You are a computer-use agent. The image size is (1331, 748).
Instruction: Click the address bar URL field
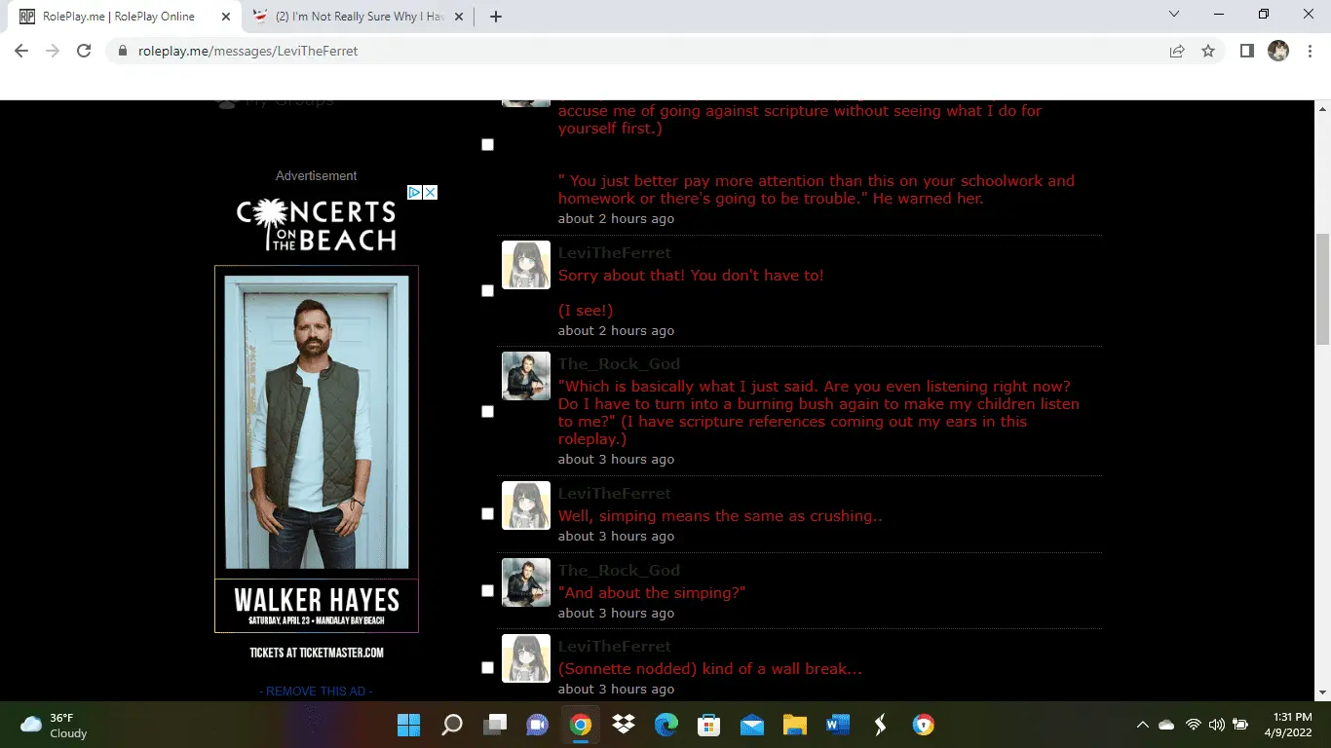[x=633, y=51]
